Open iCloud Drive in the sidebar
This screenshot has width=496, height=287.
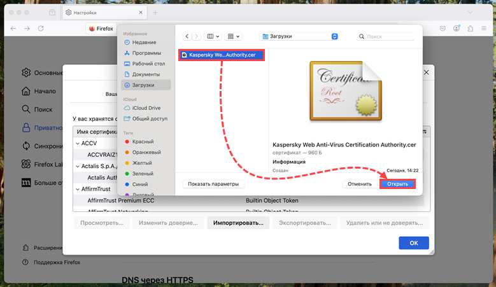coord(146,108)
